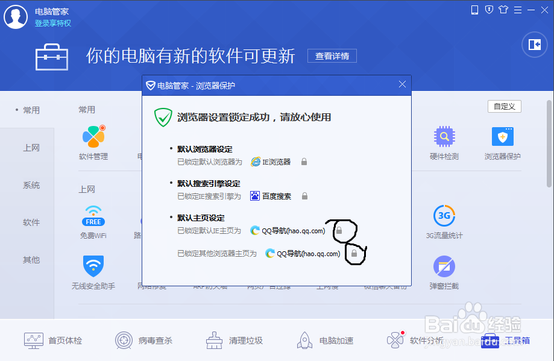Toggle lock for 百度搜索 search engine

coord(304,196)
